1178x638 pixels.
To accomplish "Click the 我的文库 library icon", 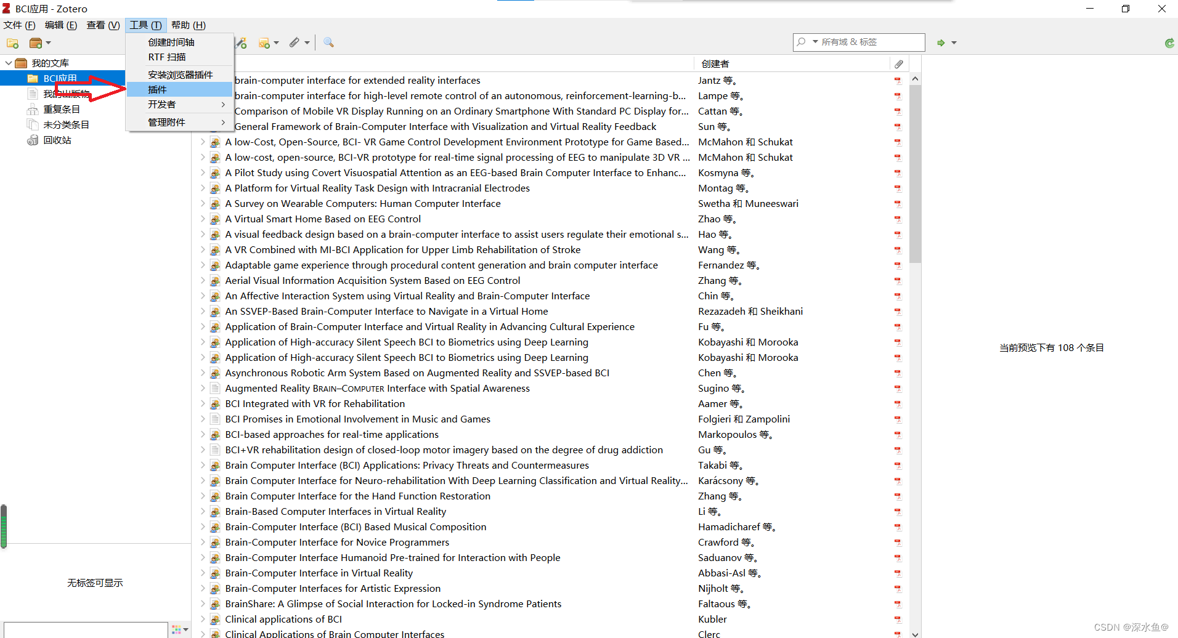I will (21, 63).
